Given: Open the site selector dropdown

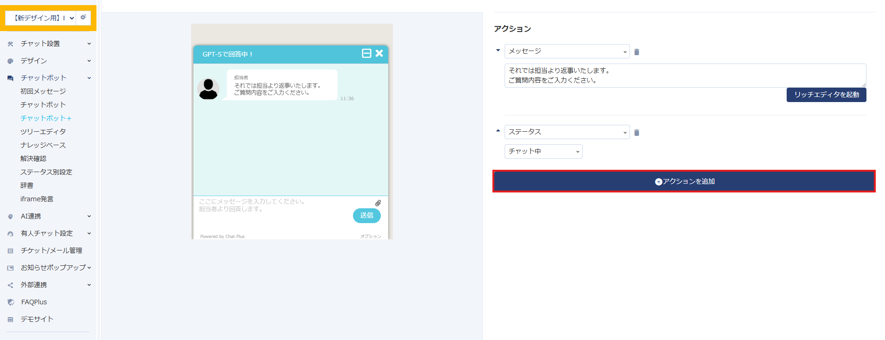Looking at the screenshot, I should 41,18.
